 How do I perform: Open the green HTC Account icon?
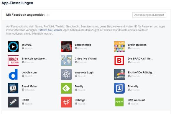click(x=119, y=102)
